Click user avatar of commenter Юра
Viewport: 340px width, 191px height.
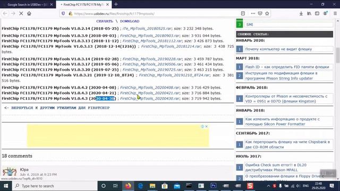tap(10, 171)
